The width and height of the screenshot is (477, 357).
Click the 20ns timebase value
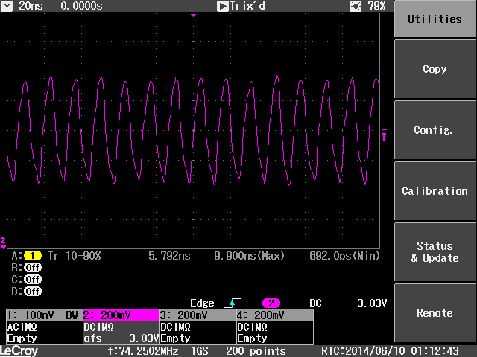[31, 6]
